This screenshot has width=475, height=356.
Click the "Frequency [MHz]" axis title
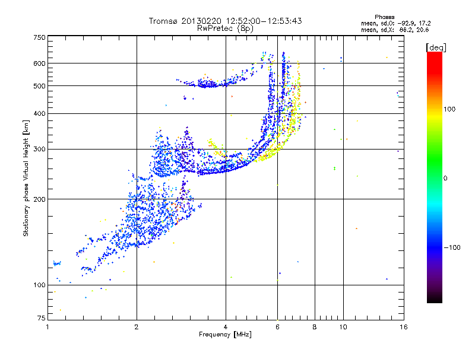[225, 335]
